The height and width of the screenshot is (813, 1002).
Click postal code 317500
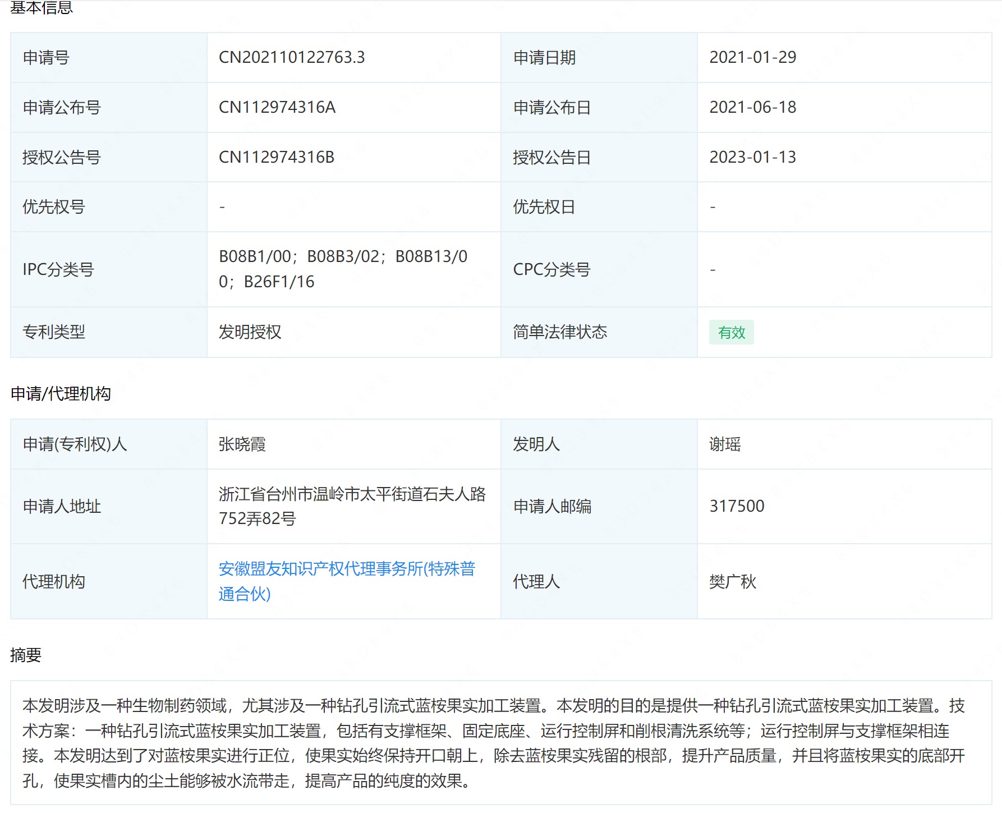point(737,506)
